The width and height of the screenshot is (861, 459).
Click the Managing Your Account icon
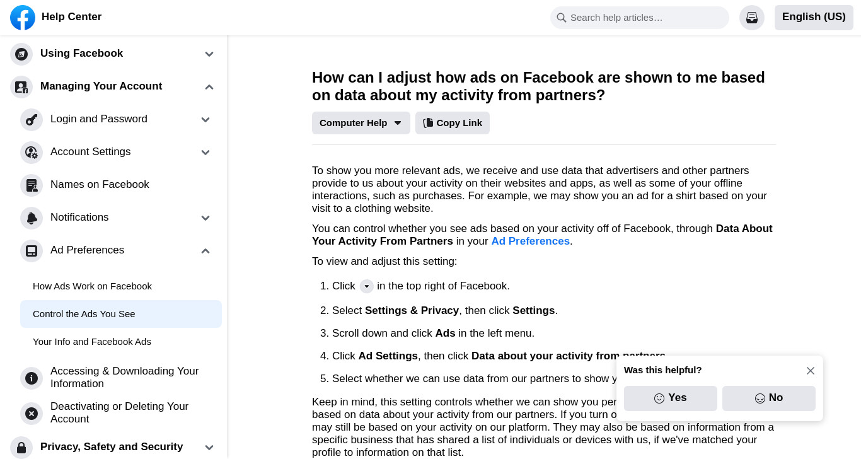21,86
